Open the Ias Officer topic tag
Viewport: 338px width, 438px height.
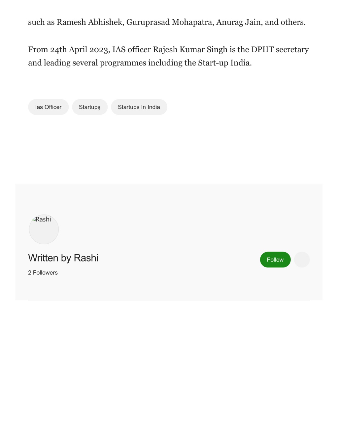click(x=48, y=107)
